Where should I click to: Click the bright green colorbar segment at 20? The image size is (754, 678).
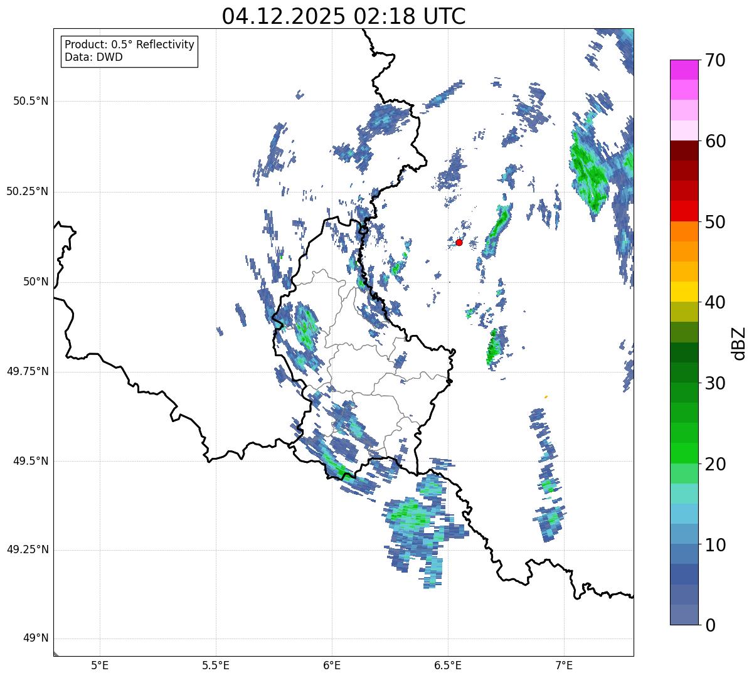coord(684,453)
